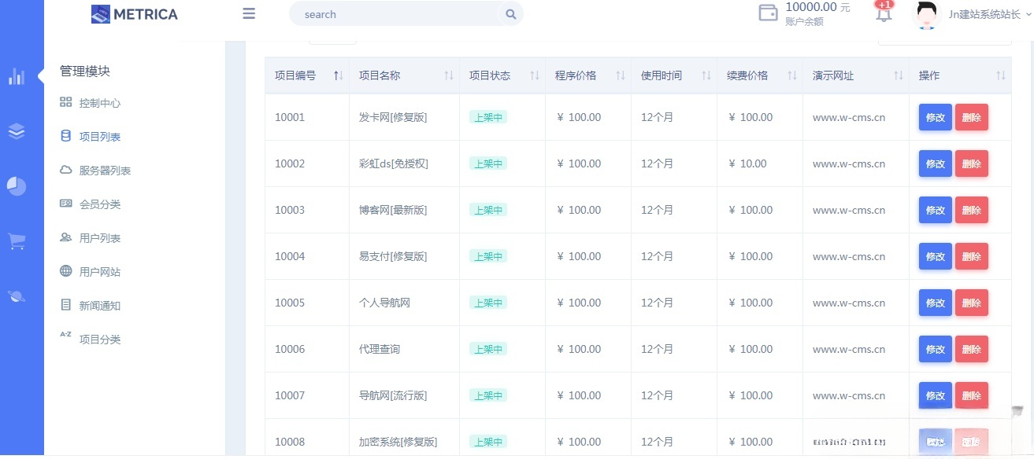
Task: Select the statistics bar chart icon in rail
Action: coord(16,76)
